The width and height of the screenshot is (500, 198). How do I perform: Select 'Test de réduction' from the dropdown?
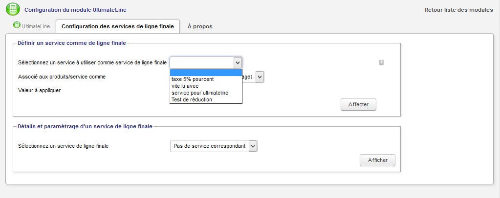(x=192, y=99)
